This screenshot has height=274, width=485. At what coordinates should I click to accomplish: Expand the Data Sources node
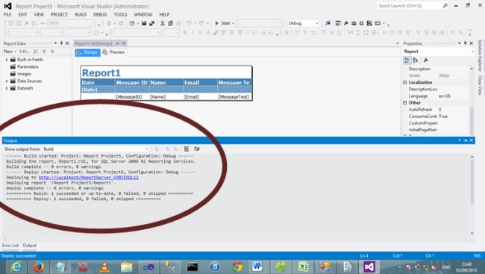[7, 81]
